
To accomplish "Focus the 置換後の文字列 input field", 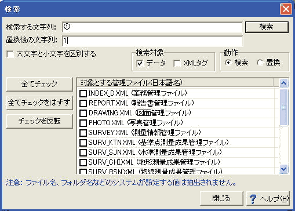I will (x=152, y=41).
